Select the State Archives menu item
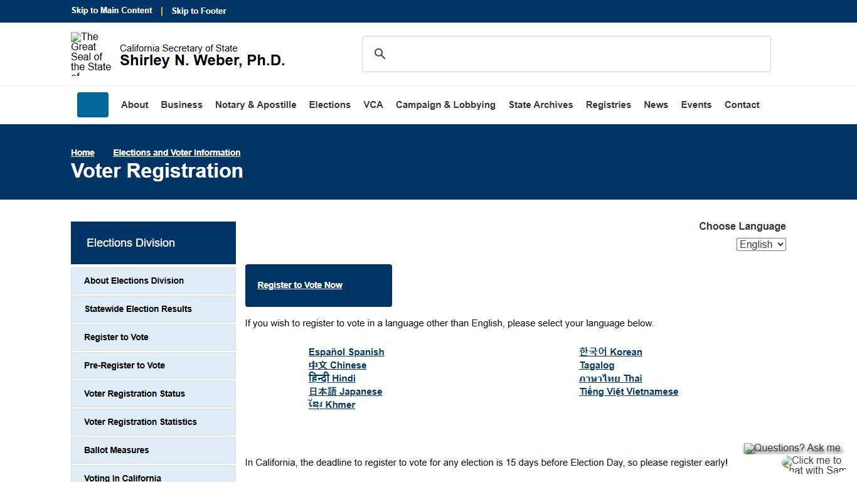This screenshot has height=482, width=857. (541, 105)
